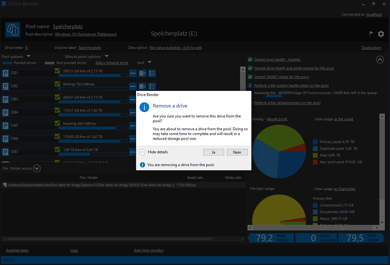Click the localhost connection link
Viewport: 390px width, 265px height.
(x=374, y=14)
